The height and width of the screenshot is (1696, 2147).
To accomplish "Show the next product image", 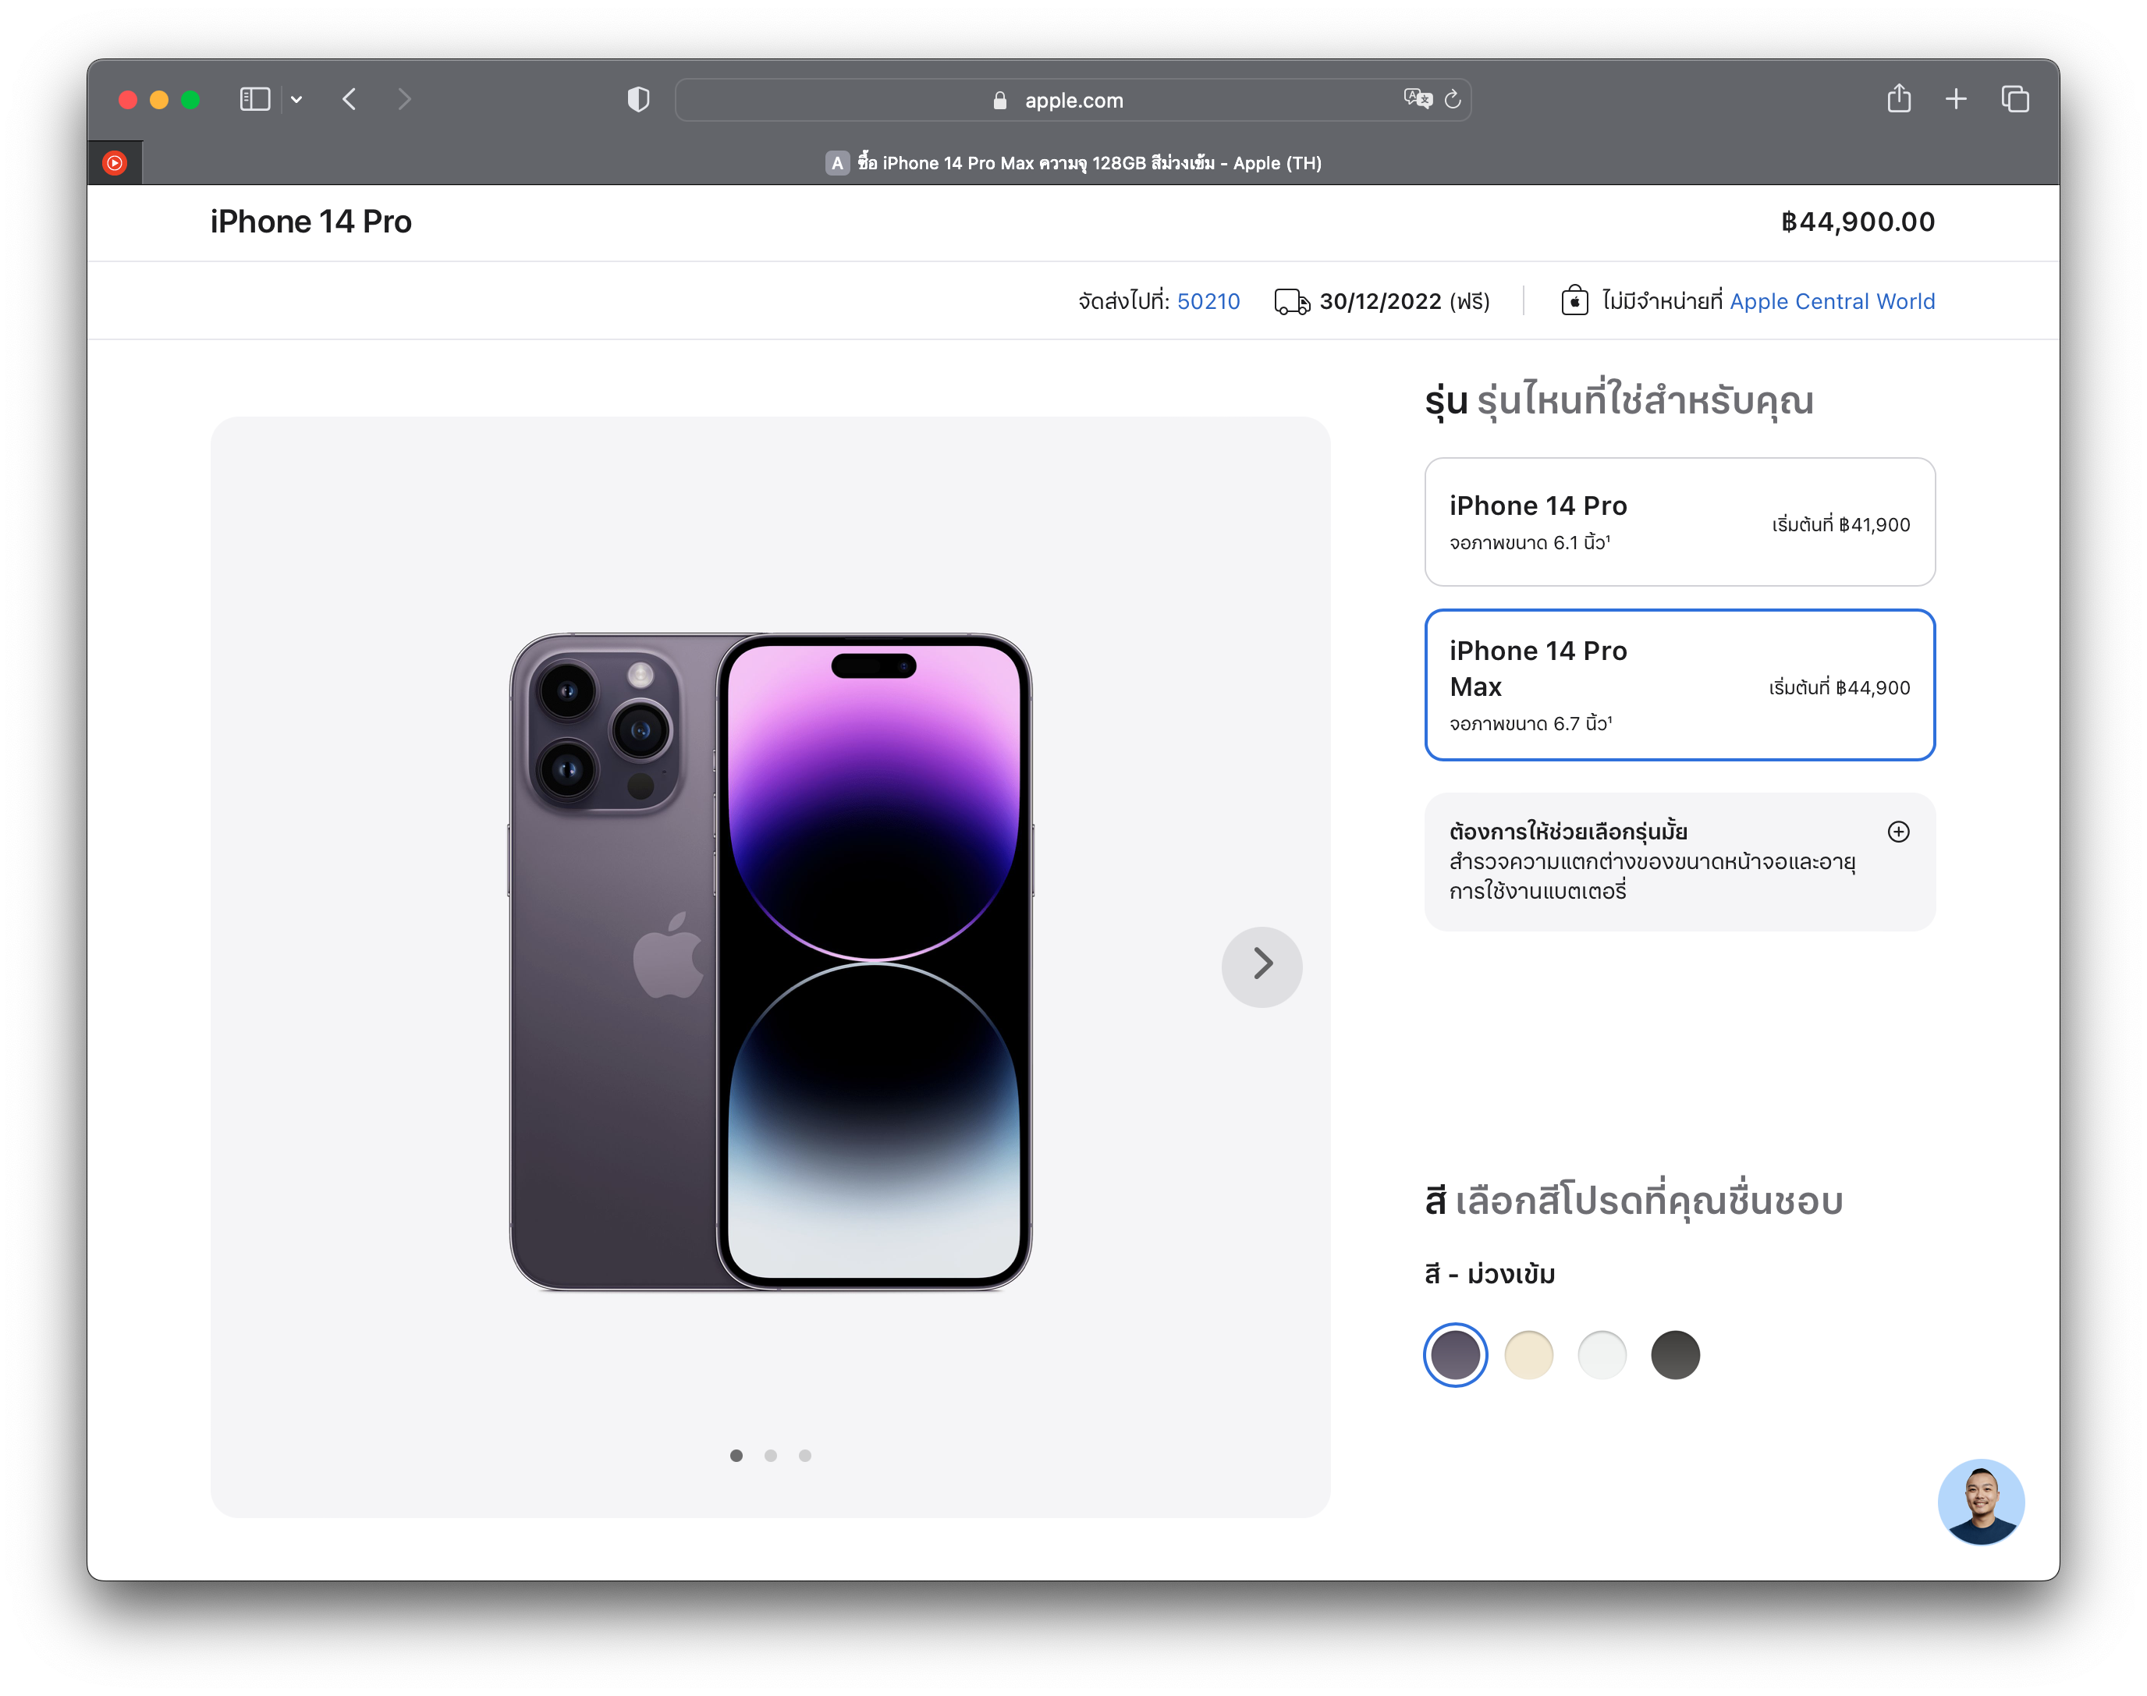I will pyautogui.click(x=1262, y=963).
